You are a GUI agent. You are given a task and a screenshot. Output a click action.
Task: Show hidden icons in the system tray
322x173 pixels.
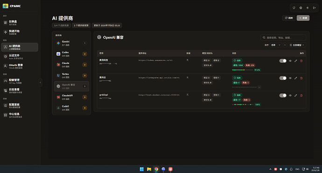270,169
